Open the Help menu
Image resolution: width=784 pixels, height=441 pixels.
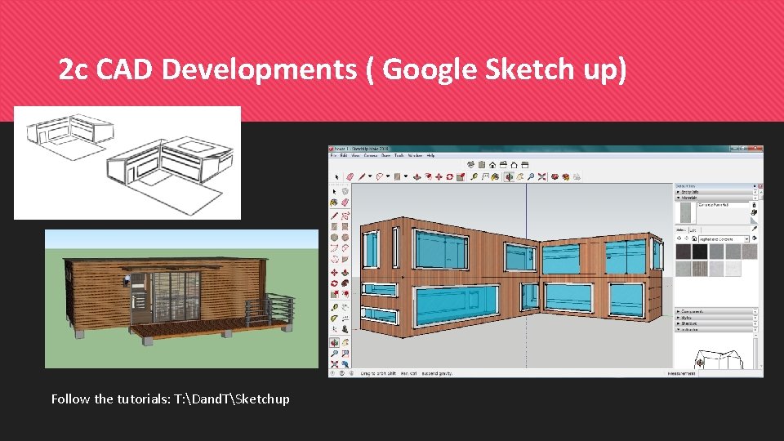click(x=430, y=155)
